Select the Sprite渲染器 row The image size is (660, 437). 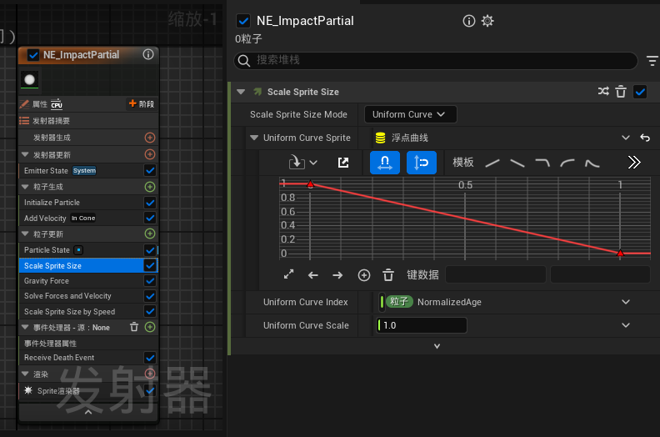[88, 390]
